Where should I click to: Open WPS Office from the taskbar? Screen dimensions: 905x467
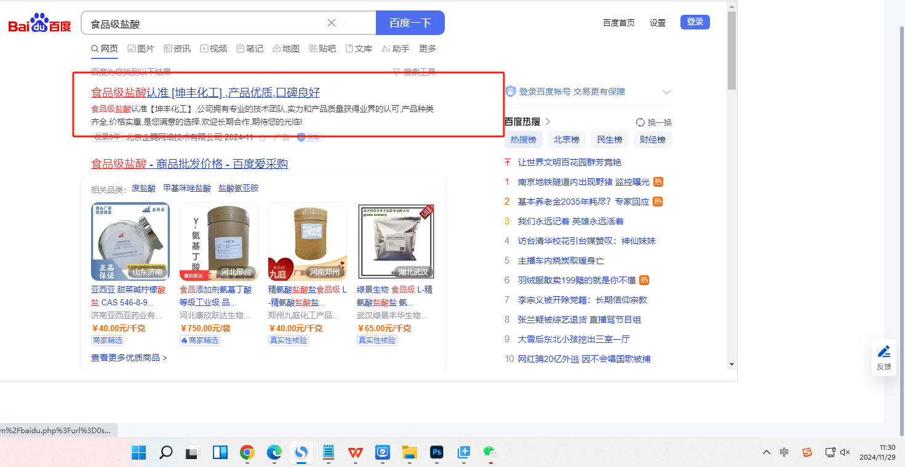356,453
